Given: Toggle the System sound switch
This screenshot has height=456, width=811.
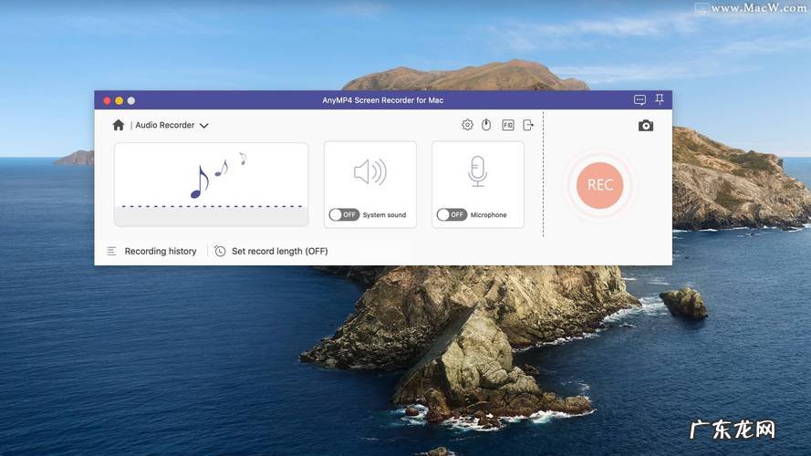Looking at the screenshot, I should pos(344,214).
